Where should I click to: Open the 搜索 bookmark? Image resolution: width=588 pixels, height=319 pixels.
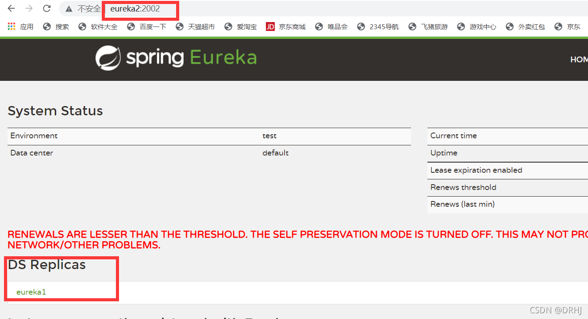tap(56, 27)
